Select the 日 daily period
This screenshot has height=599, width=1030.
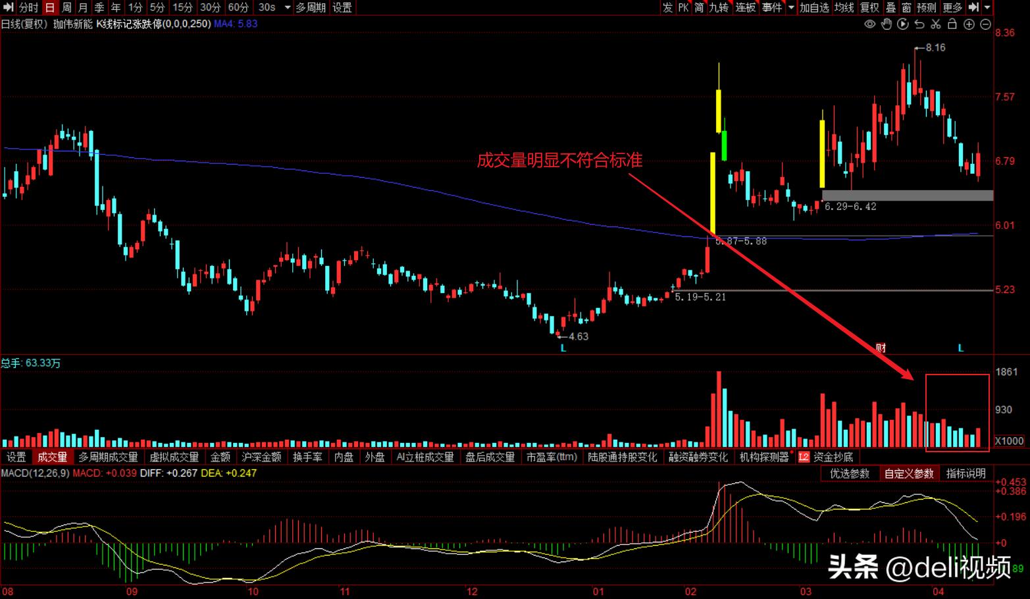coord(50,7)
